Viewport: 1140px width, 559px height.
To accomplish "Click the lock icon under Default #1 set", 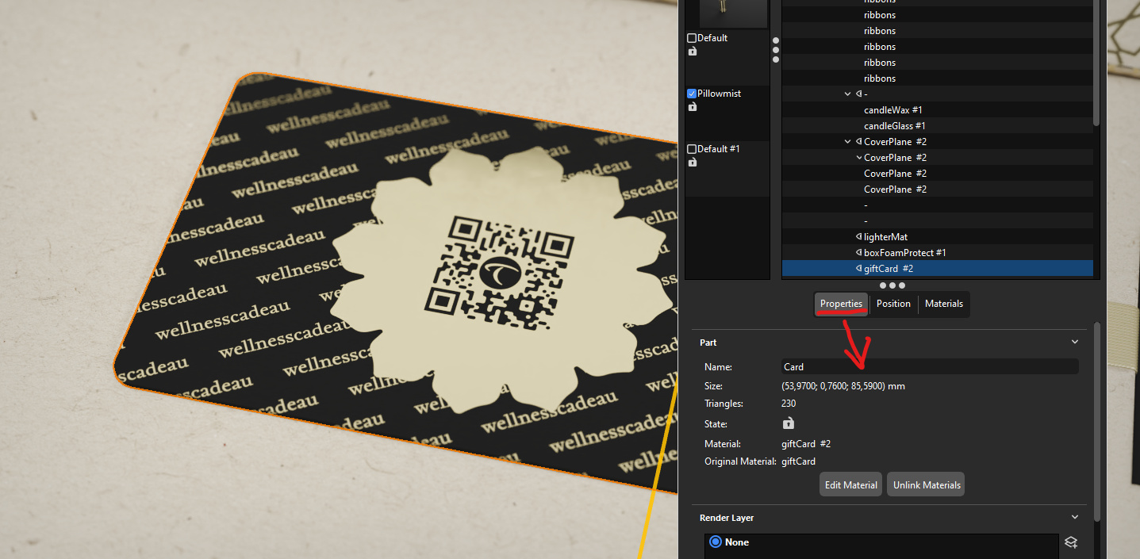I will 693,162.
